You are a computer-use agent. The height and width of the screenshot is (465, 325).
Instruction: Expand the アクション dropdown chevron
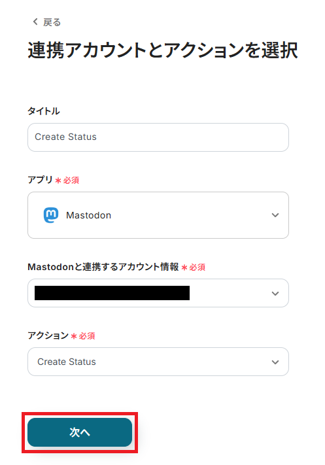(275, 362)
